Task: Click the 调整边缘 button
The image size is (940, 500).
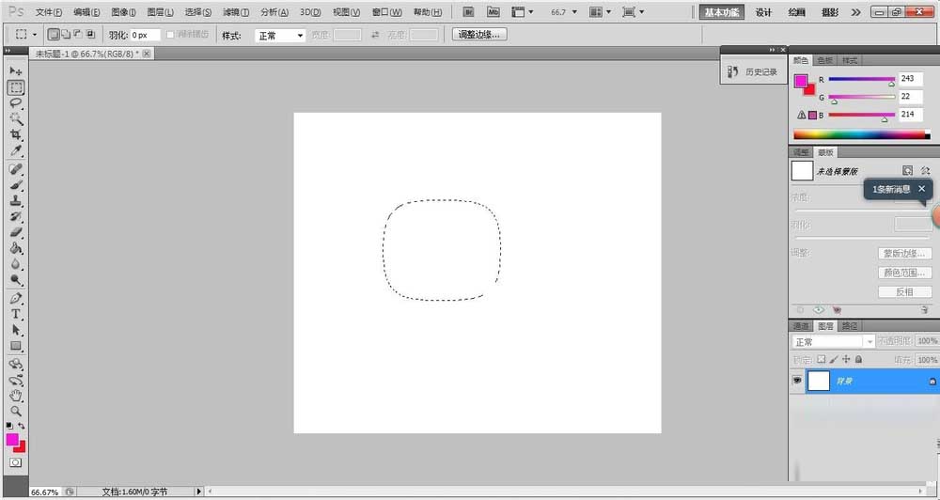Action: pyautogui.click(x=479, y=35)
